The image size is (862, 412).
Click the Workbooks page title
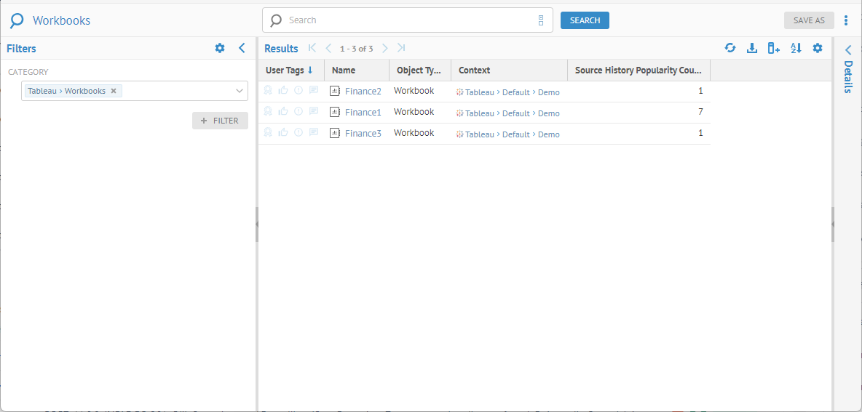[x=62, y=21]
